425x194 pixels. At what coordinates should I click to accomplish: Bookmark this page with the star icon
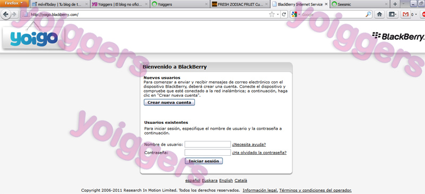click(x=271, y=15)
